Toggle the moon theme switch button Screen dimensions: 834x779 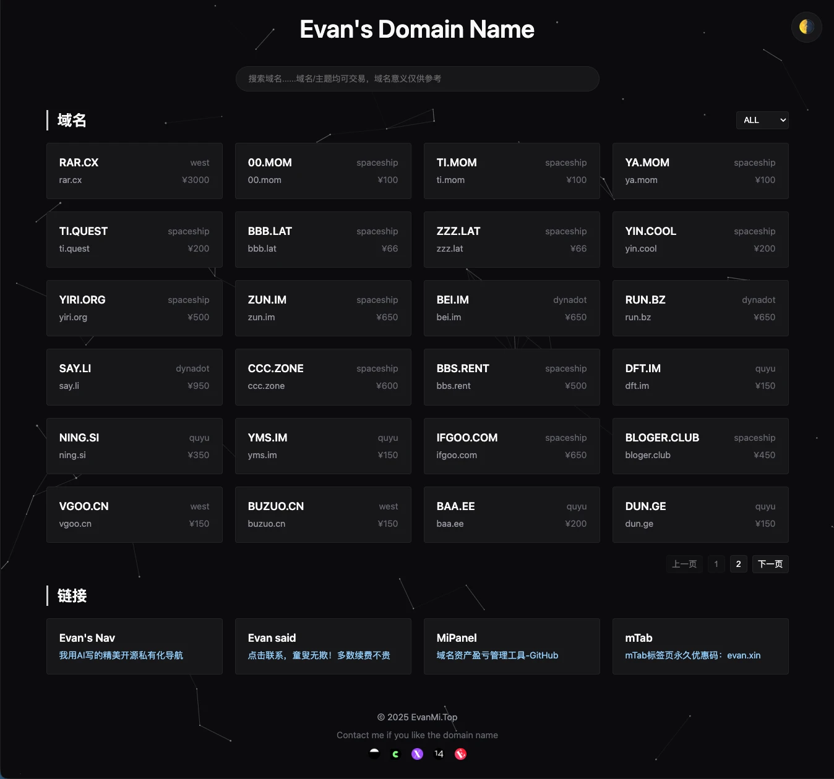806,27
